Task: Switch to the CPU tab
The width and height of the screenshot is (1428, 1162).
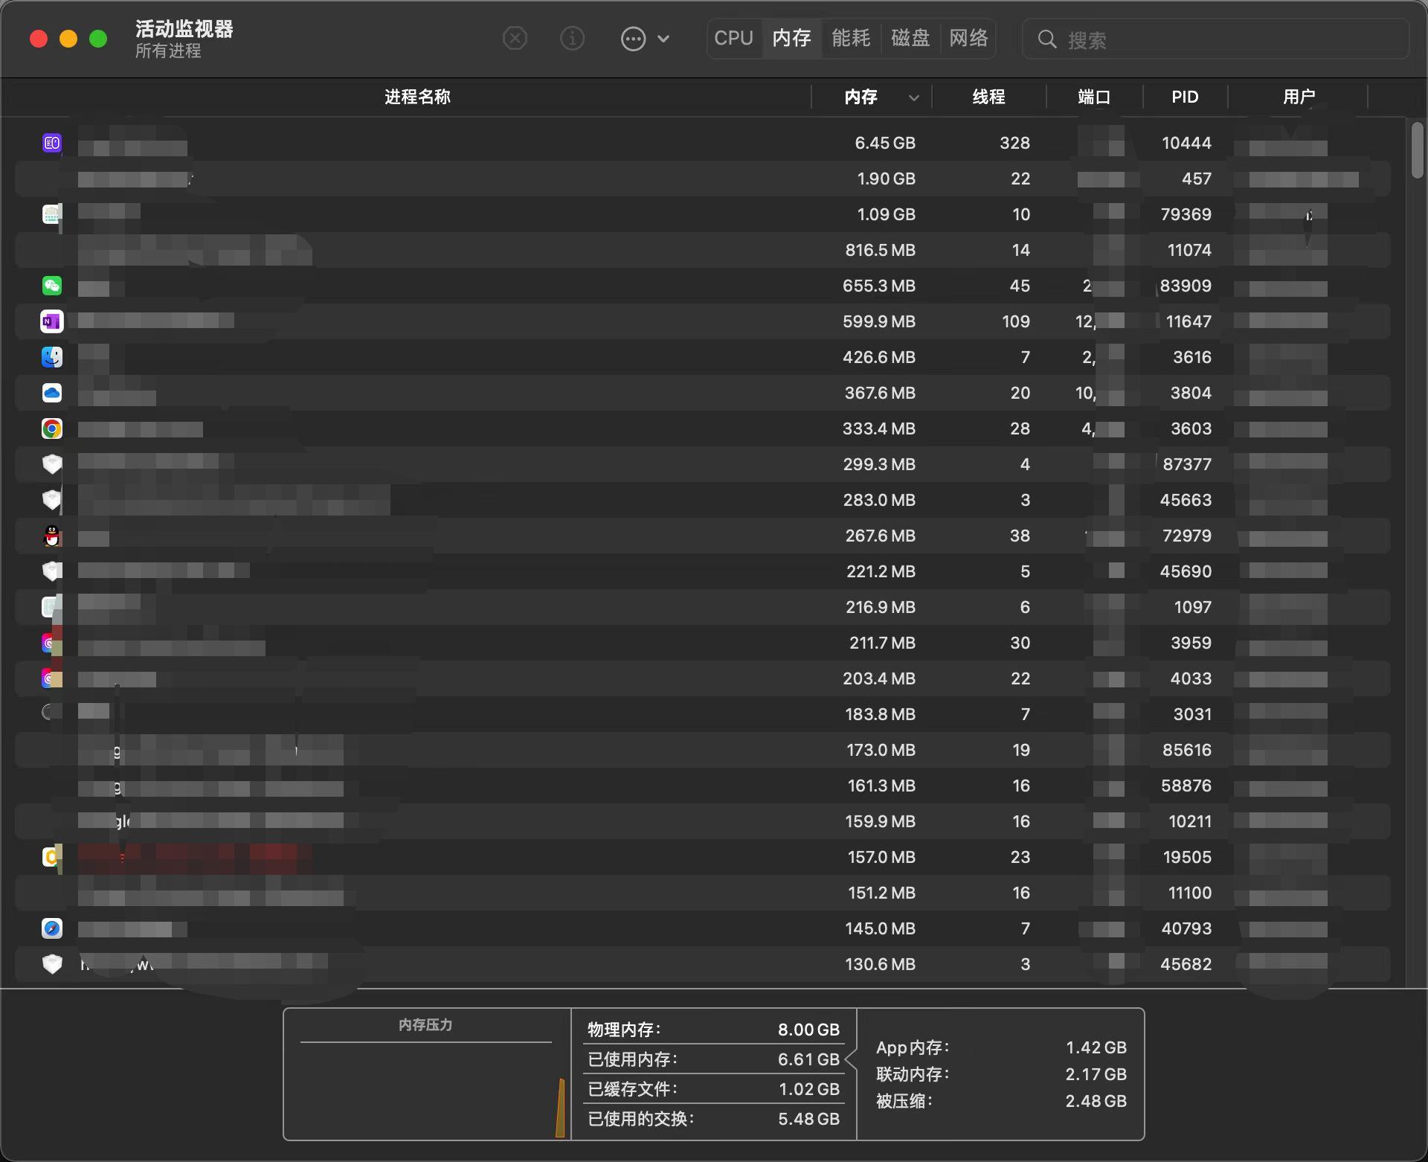Action: (x=733, y=38)
